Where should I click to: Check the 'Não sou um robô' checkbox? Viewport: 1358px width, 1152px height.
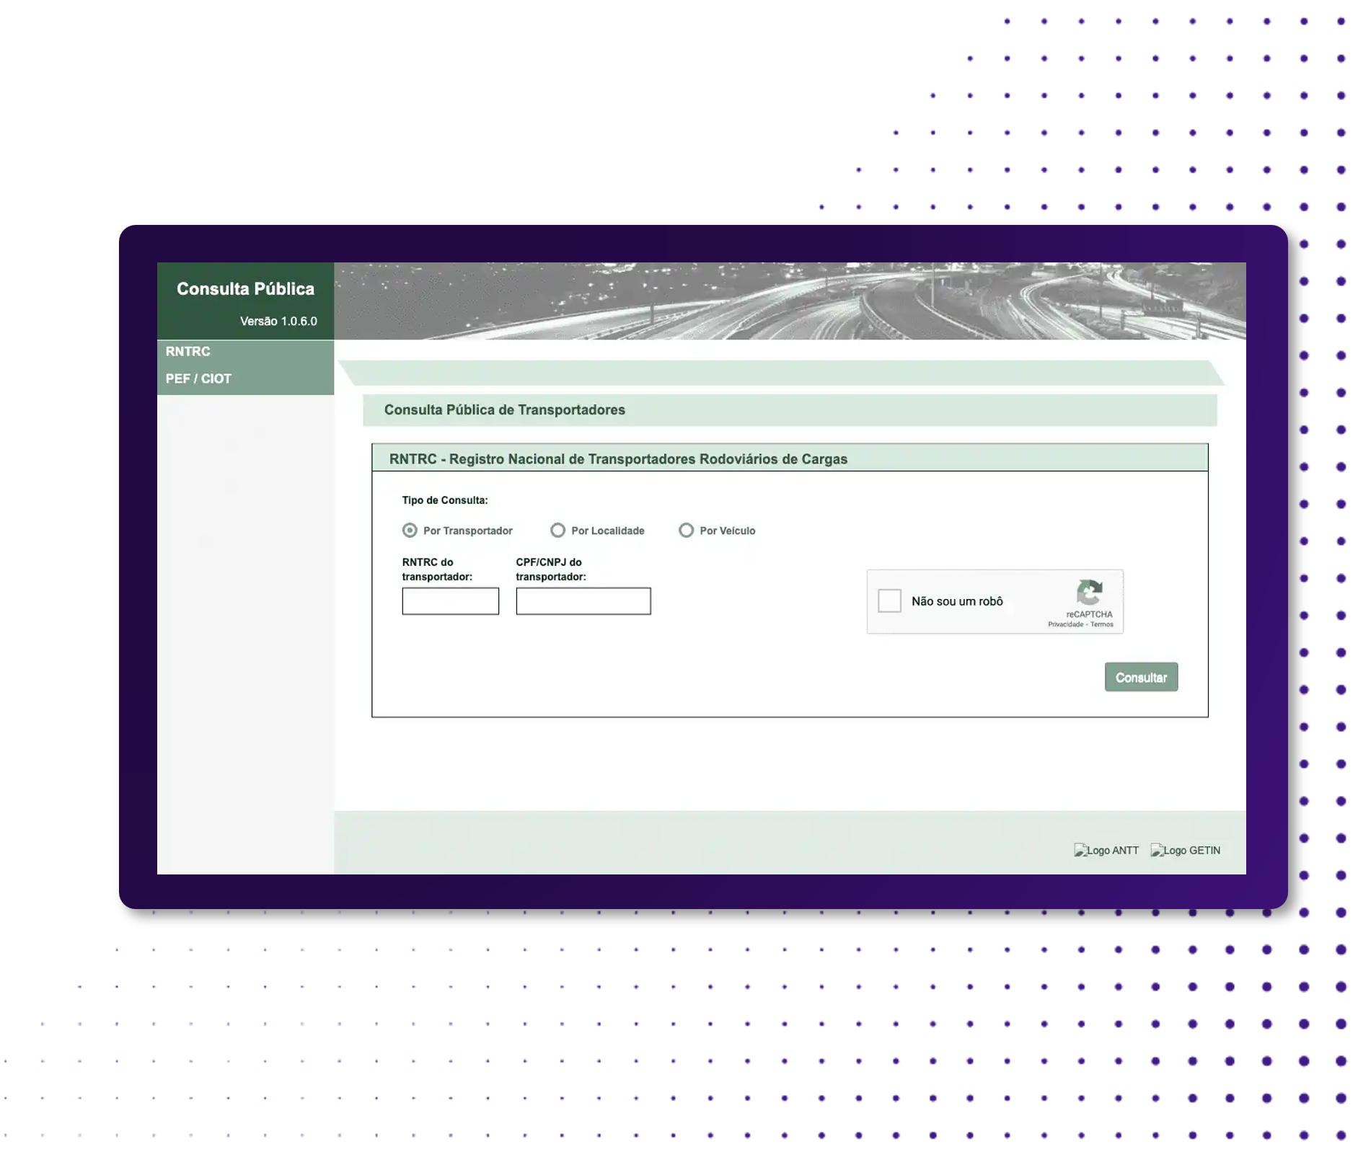coord(889,601)
